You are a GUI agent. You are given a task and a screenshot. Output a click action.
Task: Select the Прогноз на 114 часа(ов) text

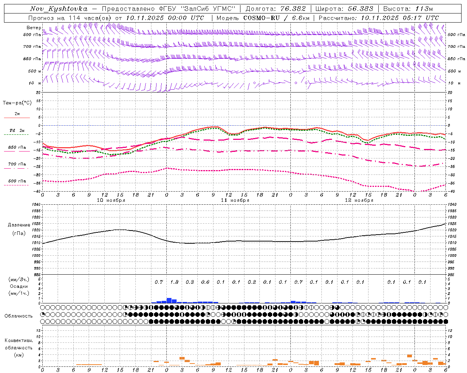70,18
